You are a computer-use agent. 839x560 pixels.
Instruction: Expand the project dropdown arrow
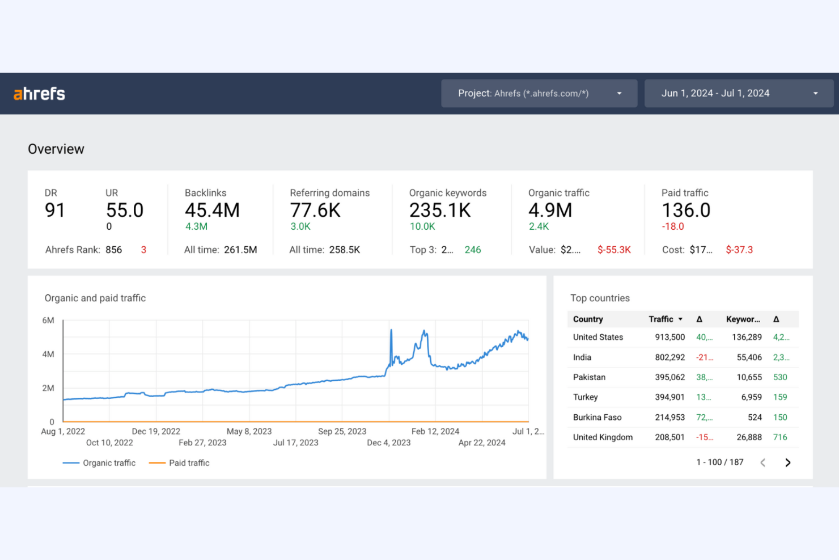coord(619,93)
